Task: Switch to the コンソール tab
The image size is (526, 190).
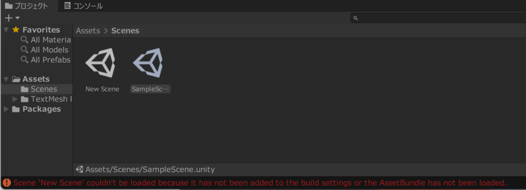Action: [84, 6]
